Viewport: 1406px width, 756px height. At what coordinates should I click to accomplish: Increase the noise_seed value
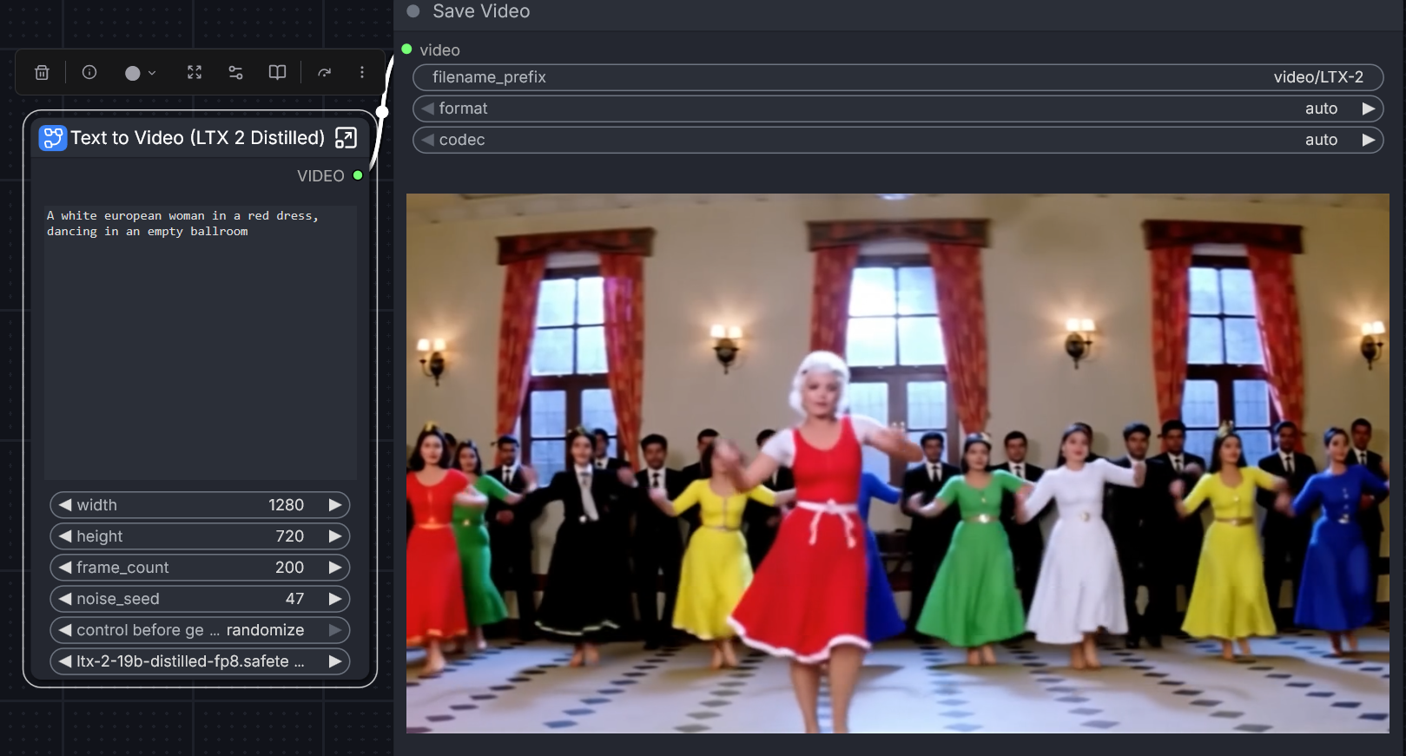click(x=335, y=599)
